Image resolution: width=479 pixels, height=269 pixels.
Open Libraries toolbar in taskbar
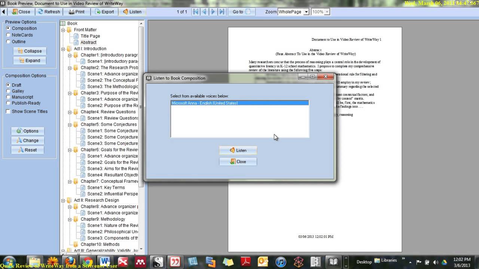pos(386,260)
